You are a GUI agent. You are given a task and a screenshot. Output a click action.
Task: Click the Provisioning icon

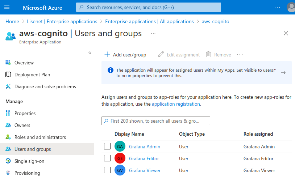coord(8,173)
